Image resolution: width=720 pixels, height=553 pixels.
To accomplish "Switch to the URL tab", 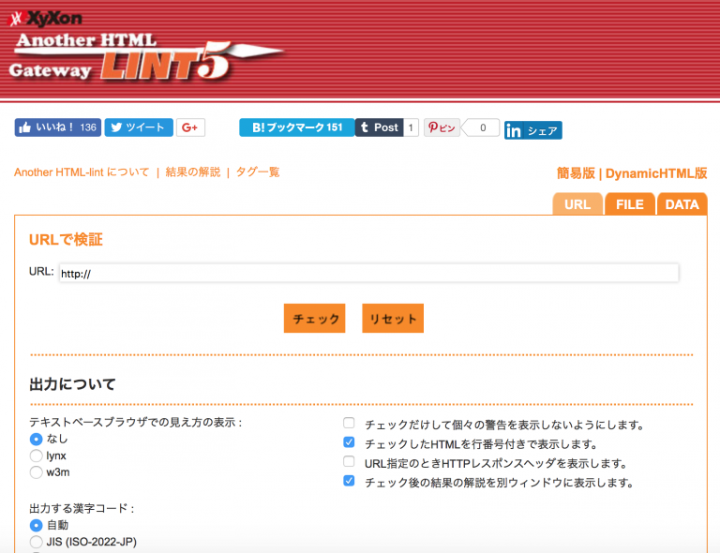I will click(577, 203).
